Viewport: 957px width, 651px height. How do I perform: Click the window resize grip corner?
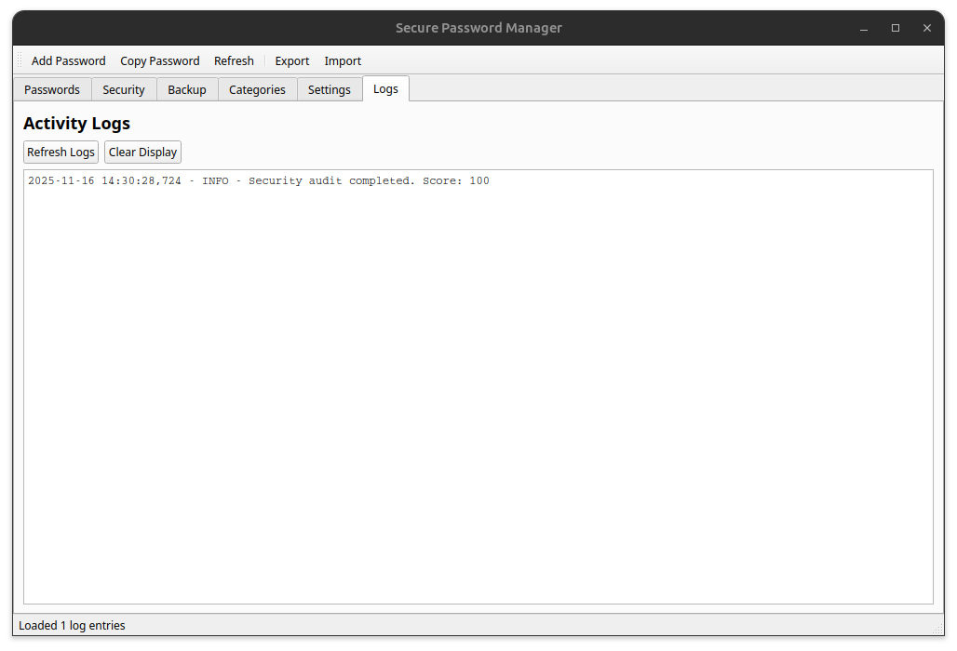(x=938, y=629)
